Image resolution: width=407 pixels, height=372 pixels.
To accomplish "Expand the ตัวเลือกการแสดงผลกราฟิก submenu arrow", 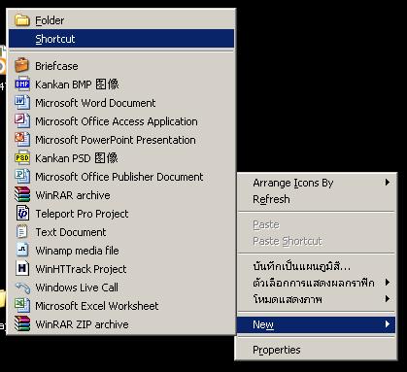I will 388,283.
